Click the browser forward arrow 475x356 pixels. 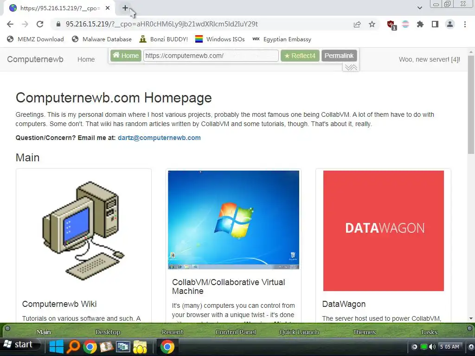[x=25, y=24]
